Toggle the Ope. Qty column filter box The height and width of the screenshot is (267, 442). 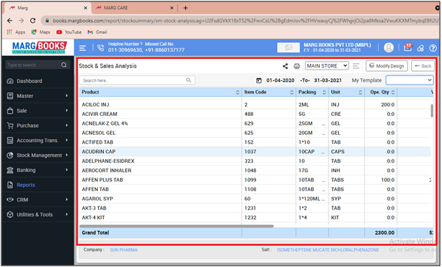[393, 92]
